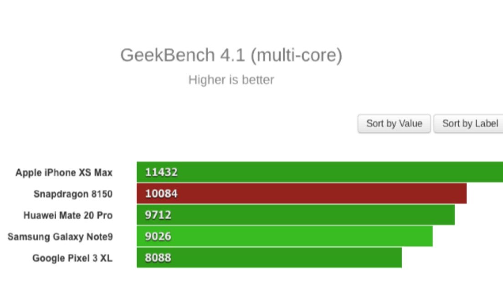Select the Apple iPhone XS Max label
Image resolution: width=503 pixels, height=307 pixels.
64,172
